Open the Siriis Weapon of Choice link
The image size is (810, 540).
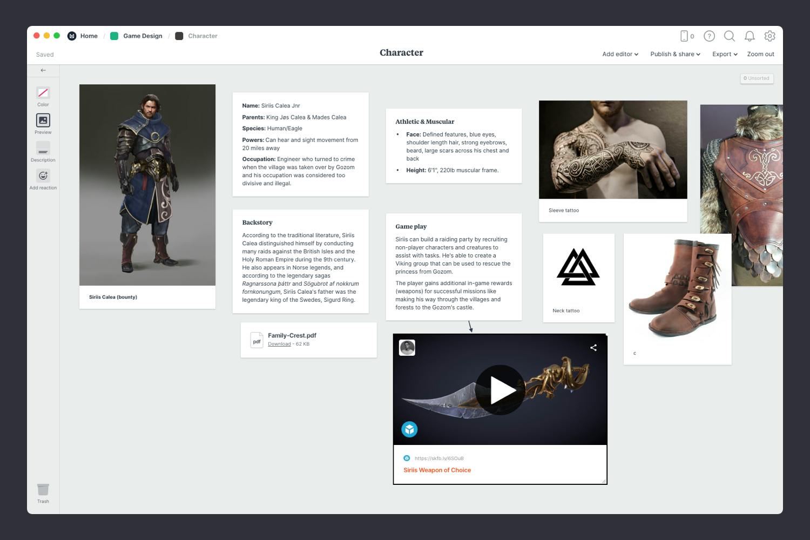(437, 470)
